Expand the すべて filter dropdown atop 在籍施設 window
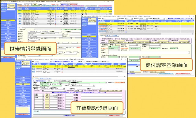Image resolution: width=196 pixels, height=118 pixels. (43, 62)
